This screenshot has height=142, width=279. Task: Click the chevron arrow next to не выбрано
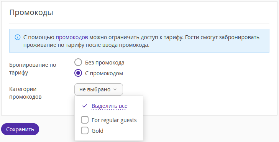pyautogui.click(x=115, y=89)
